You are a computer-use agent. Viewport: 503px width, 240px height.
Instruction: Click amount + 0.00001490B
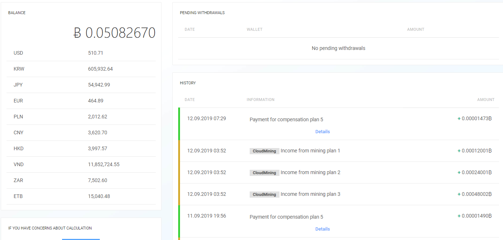point(475,216)
